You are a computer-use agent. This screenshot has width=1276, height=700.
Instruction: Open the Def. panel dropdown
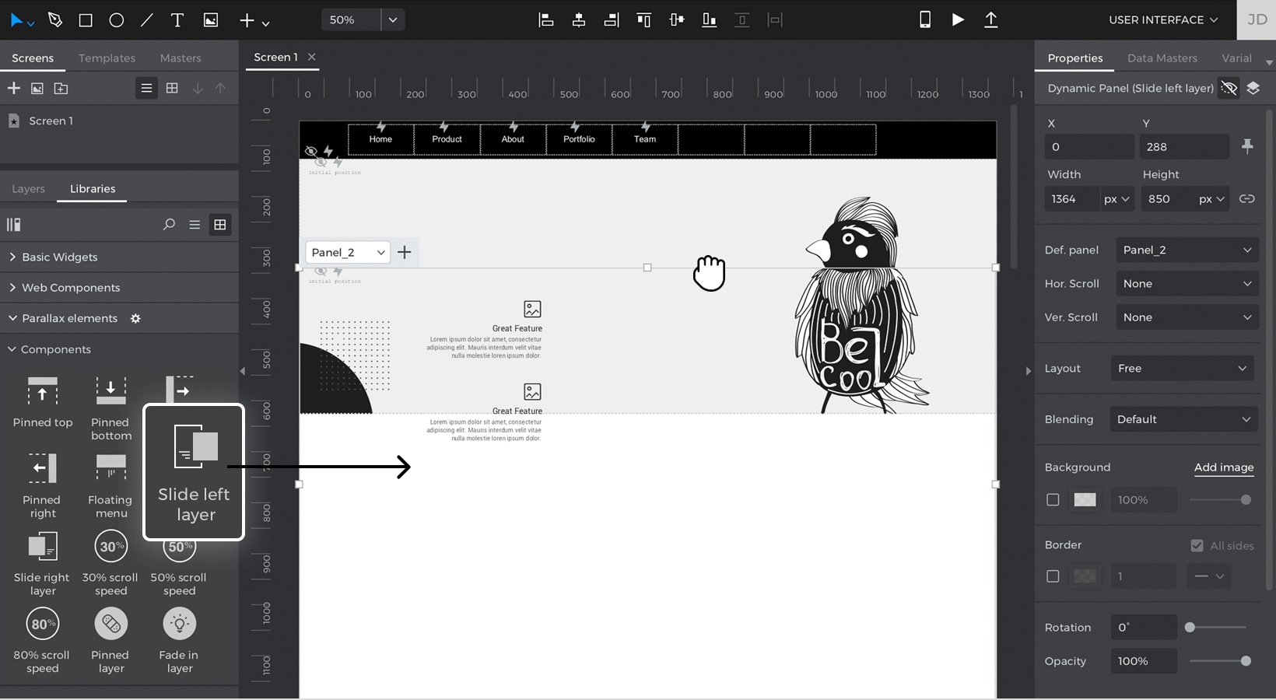(1187, 250)
